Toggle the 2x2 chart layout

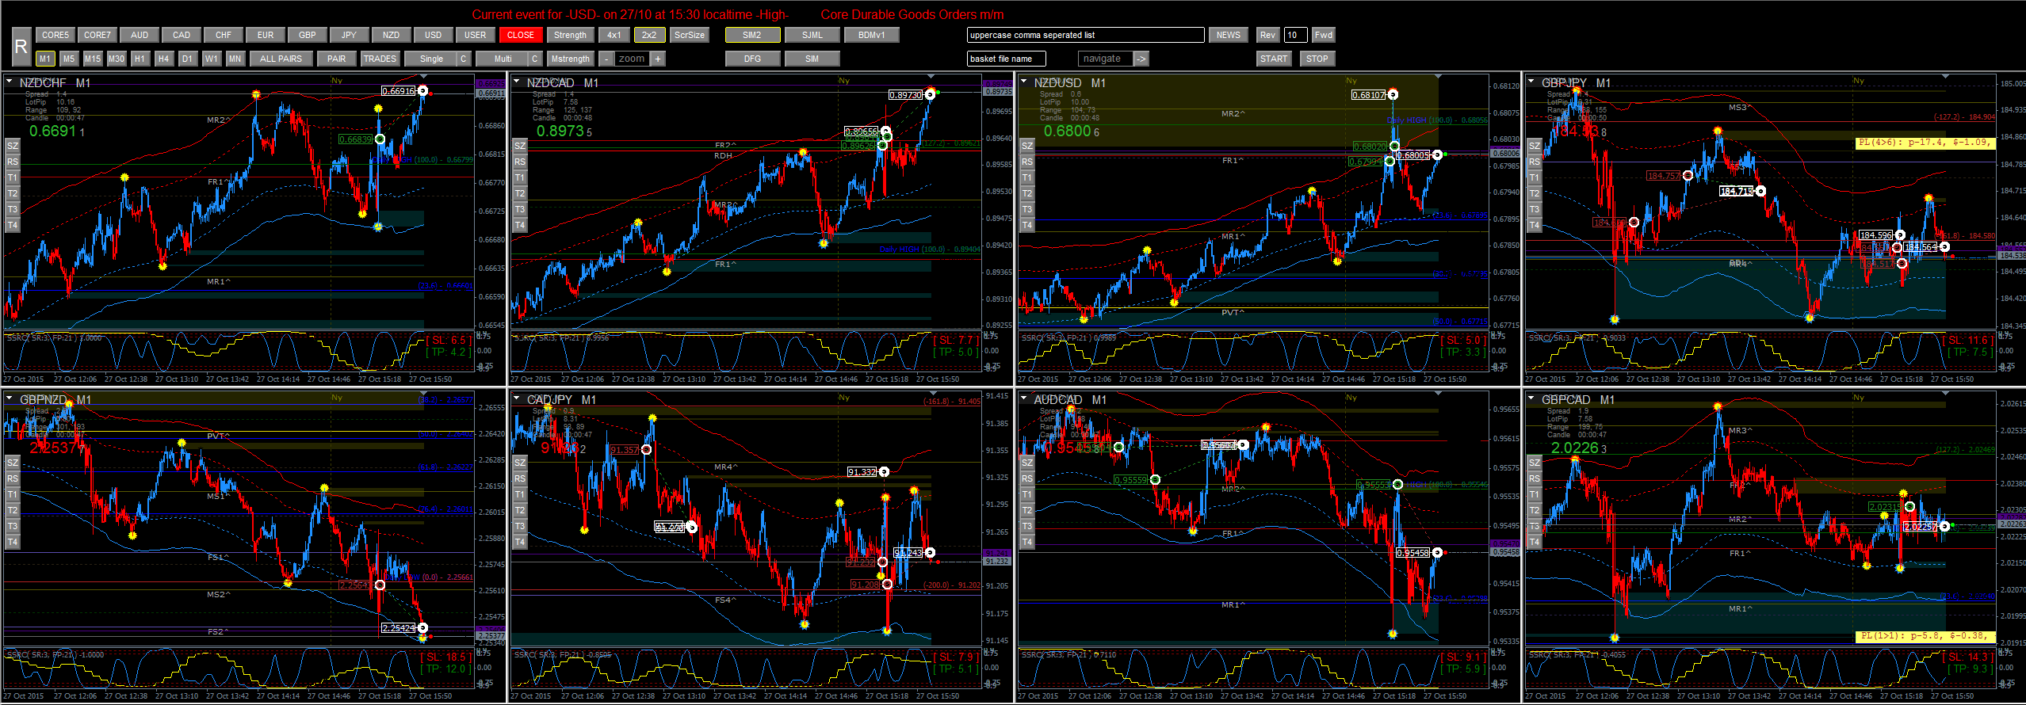[x=649, y=35]
